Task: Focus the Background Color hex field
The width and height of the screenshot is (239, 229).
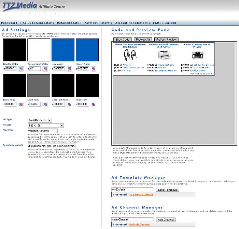Action: (x=35, y=68)
